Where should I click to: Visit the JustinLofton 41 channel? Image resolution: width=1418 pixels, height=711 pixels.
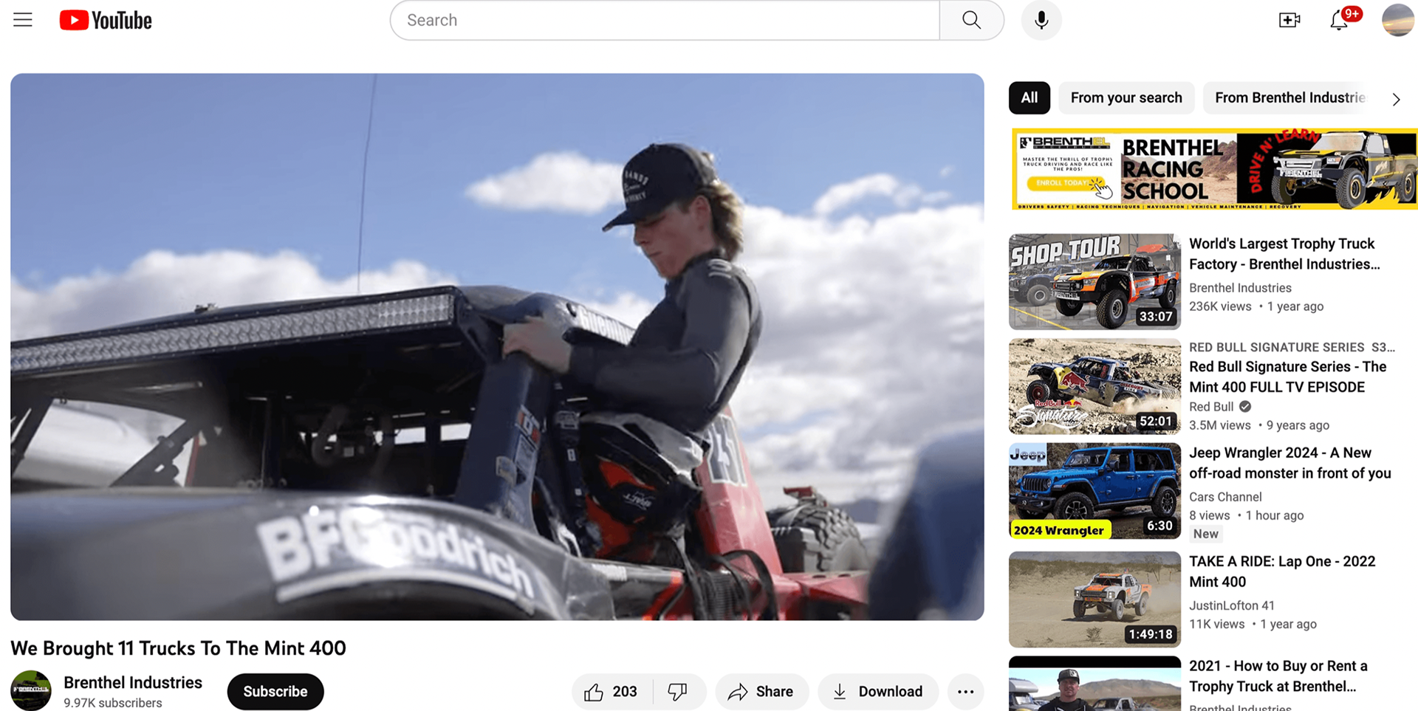pos(1232,605)
